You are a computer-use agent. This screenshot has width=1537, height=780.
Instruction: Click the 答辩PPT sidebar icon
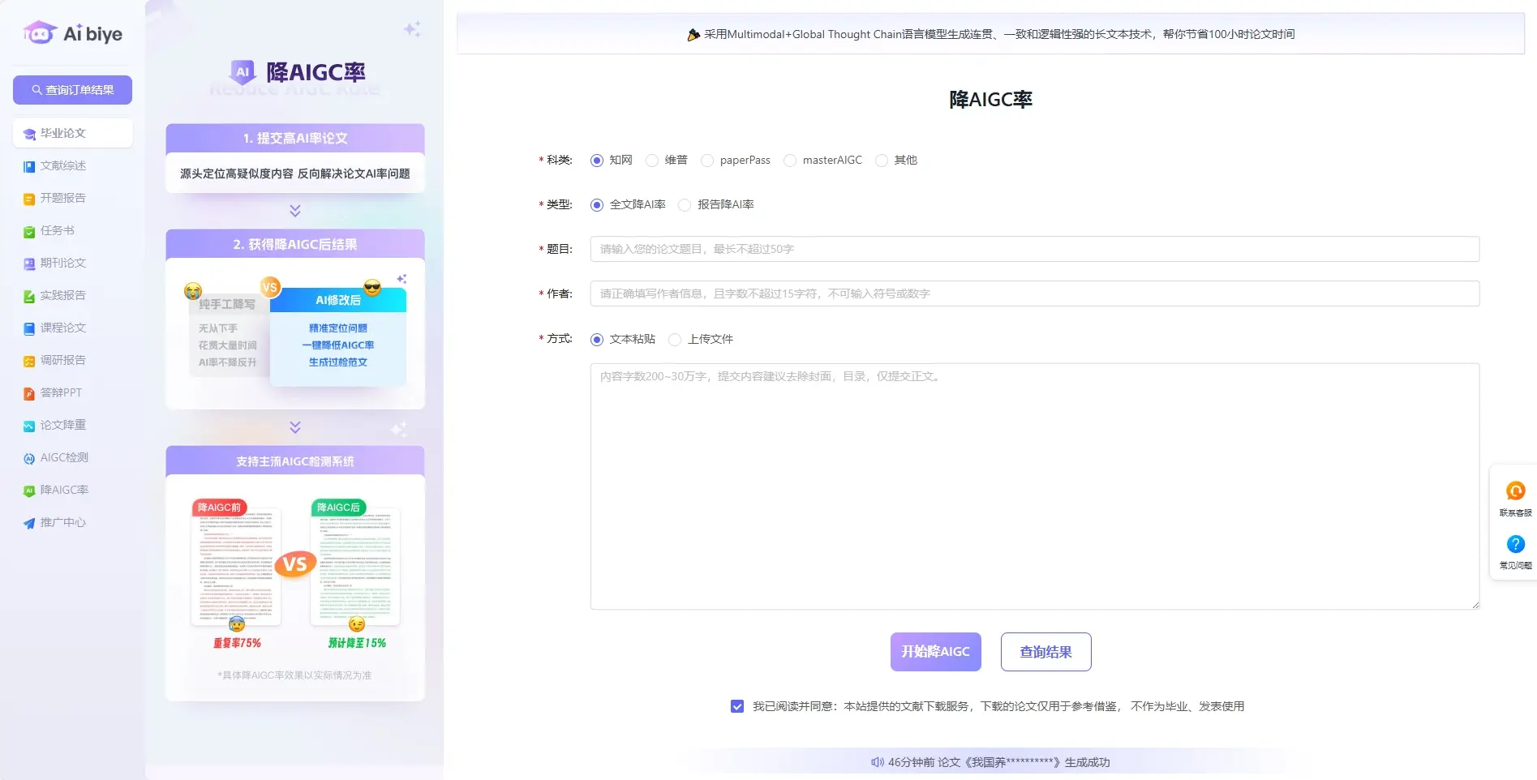[x=62, y=392]
